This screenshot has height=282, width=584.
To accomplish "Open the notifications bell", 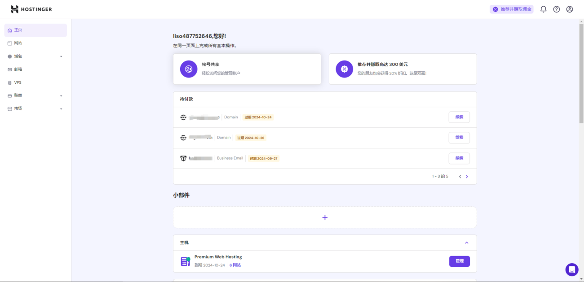I will tap(543, 9).
